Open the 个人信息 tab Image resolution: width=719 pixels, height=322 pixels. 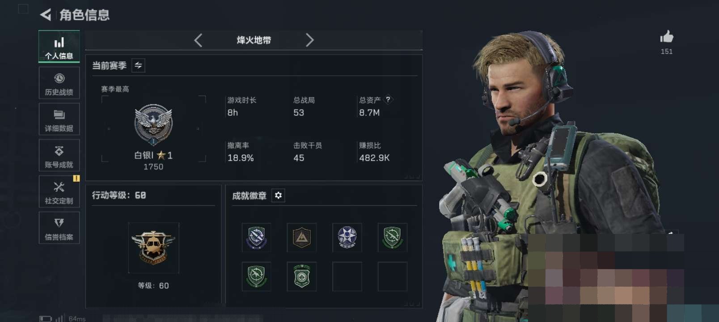pos(59,47)
